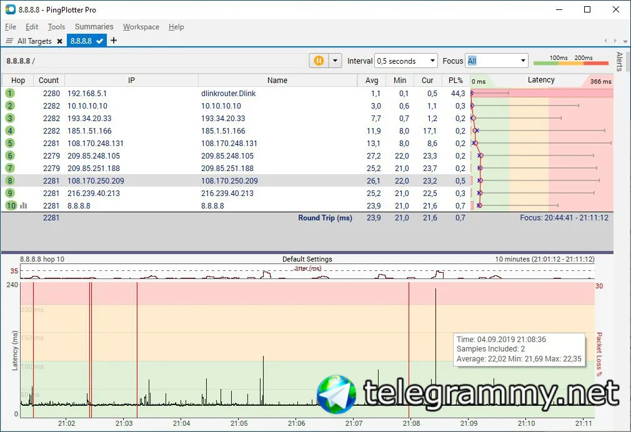Open the Interval combo box
The width and height of the screenshot is (631, 432).
pyautogui.click(x=405, y=61)
